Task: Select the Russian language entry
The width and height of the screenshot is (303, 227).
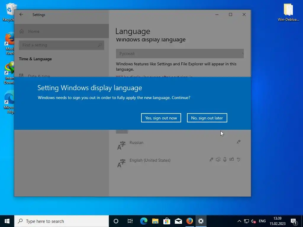Action: 180,145
